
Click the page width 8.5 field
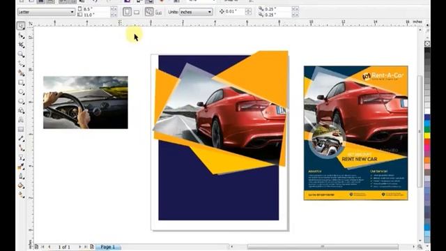click(96, 9)
